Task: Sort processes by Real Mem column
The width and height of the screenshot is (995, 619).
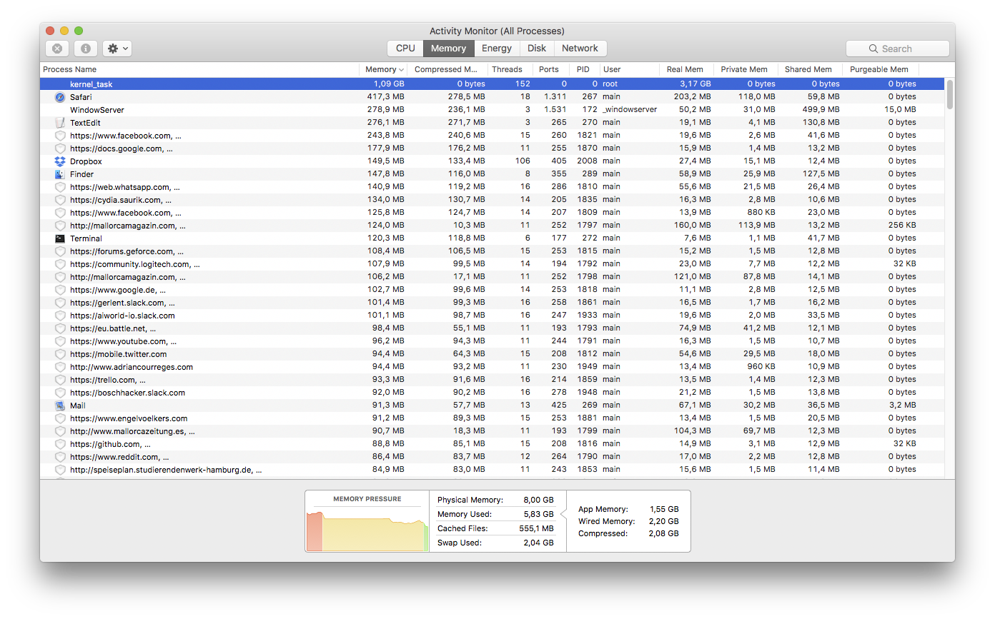Action: click(x=685, y=69)
